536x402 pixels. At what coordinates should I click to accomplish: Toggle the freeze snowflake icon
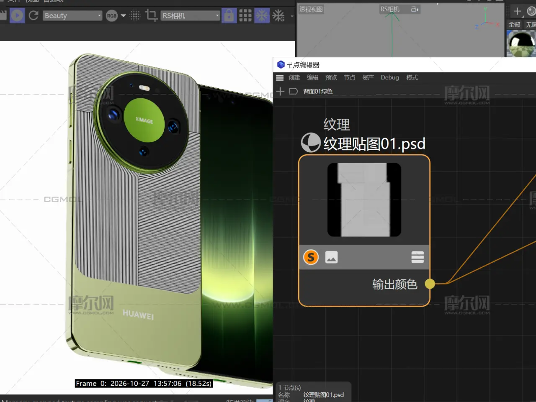[x=262, y=15]
